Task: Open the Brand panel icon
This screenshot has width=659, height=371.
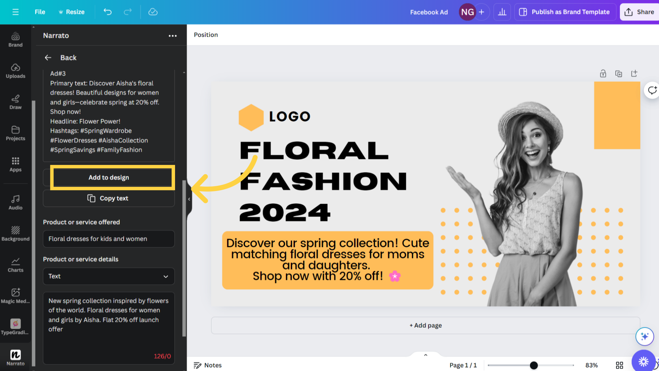Action: pos(15,40)
